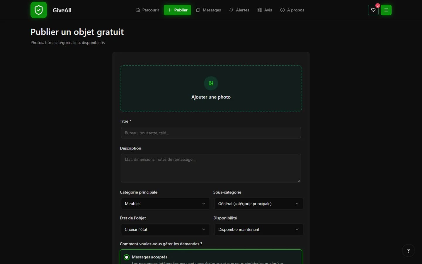
Task: Click the add photo icon
Action: click(x=211, y=83)
